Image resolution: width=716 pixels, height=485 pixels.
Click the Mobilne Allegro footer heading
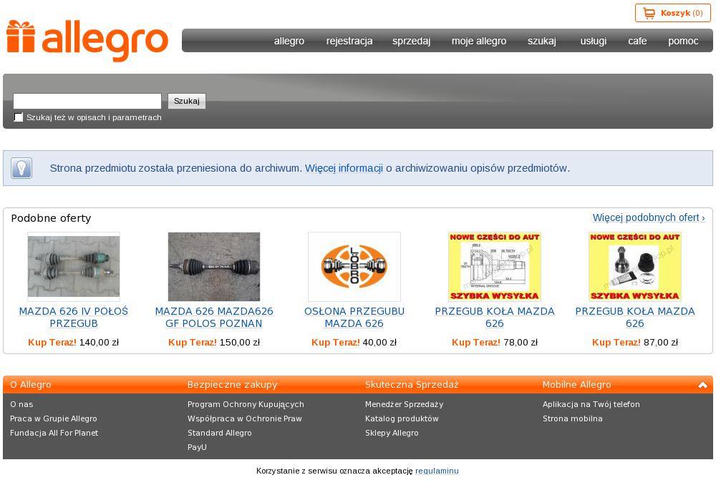[576, 385]
